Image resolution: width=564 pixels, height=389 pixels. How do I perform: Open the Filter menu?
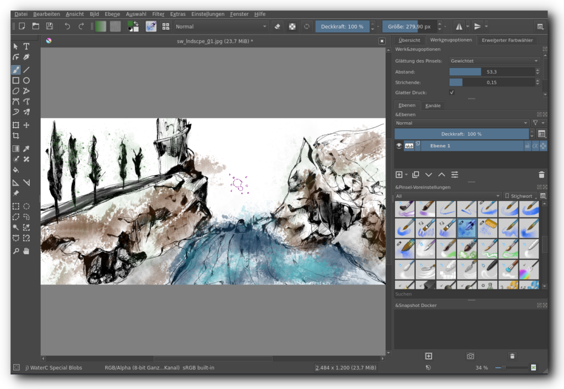158,14
